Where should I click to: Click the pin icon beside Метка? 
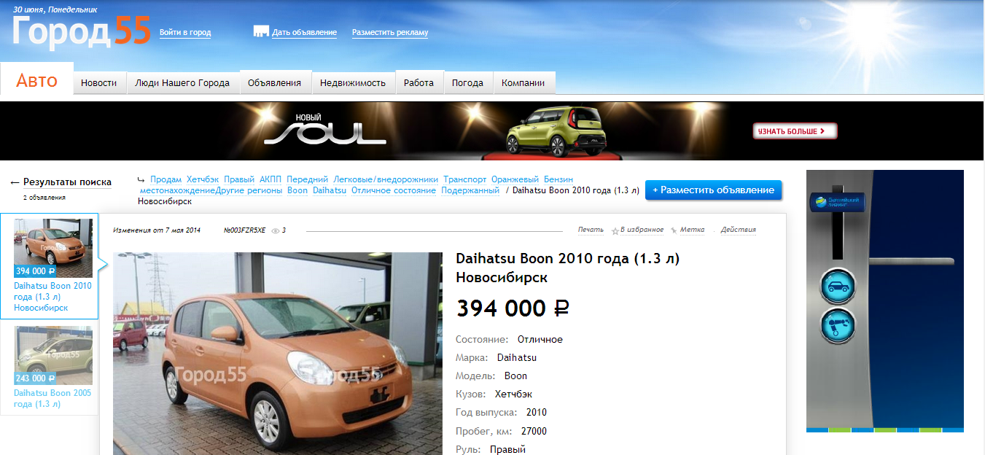pyautogui.click(x=674, y=230)
